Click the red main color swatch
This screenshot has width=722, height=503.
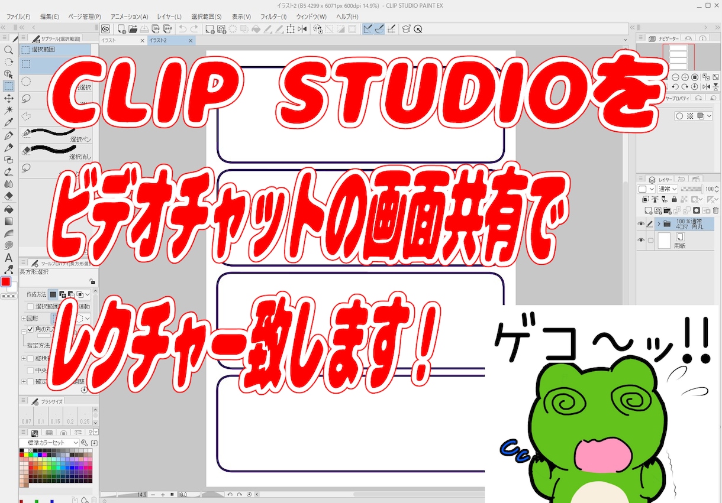pos(6,281)
